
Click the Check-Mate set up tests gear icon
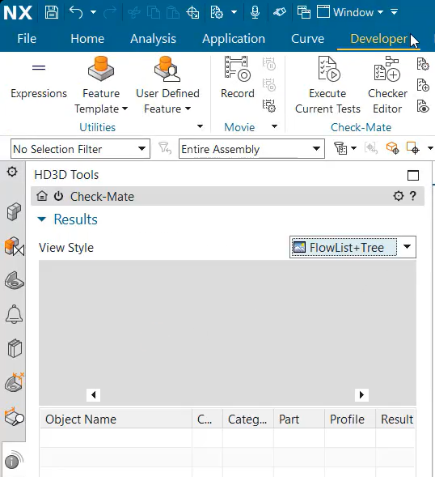[x=423, y=64]
